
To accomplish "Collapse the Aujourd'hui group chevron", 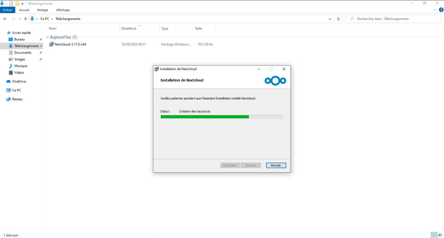I will 47,37.
